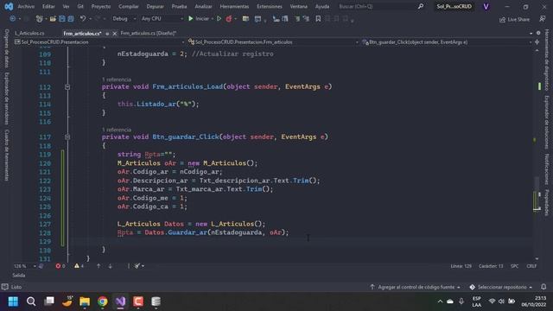Viewport: 553px width, 311px height.
Task: Click the search magnifier in title bar
Action: click(x=421, y=6)
